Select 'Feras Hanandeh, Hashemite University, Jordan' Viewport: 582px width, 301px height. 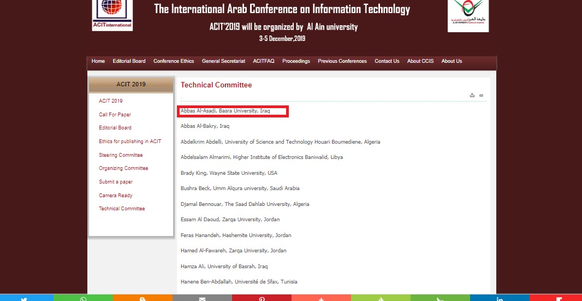tap(236, 235)
